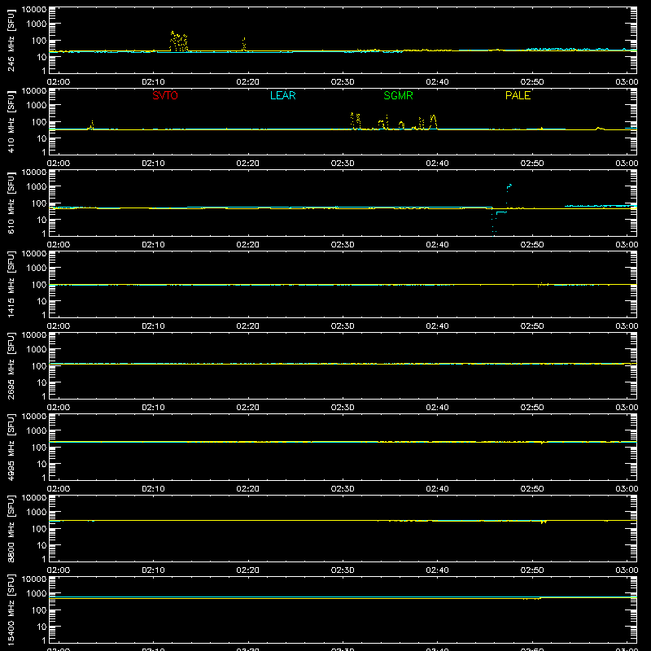
Task: Click the last 410 MHz burst before 02:40
Action: coord(433,122)
